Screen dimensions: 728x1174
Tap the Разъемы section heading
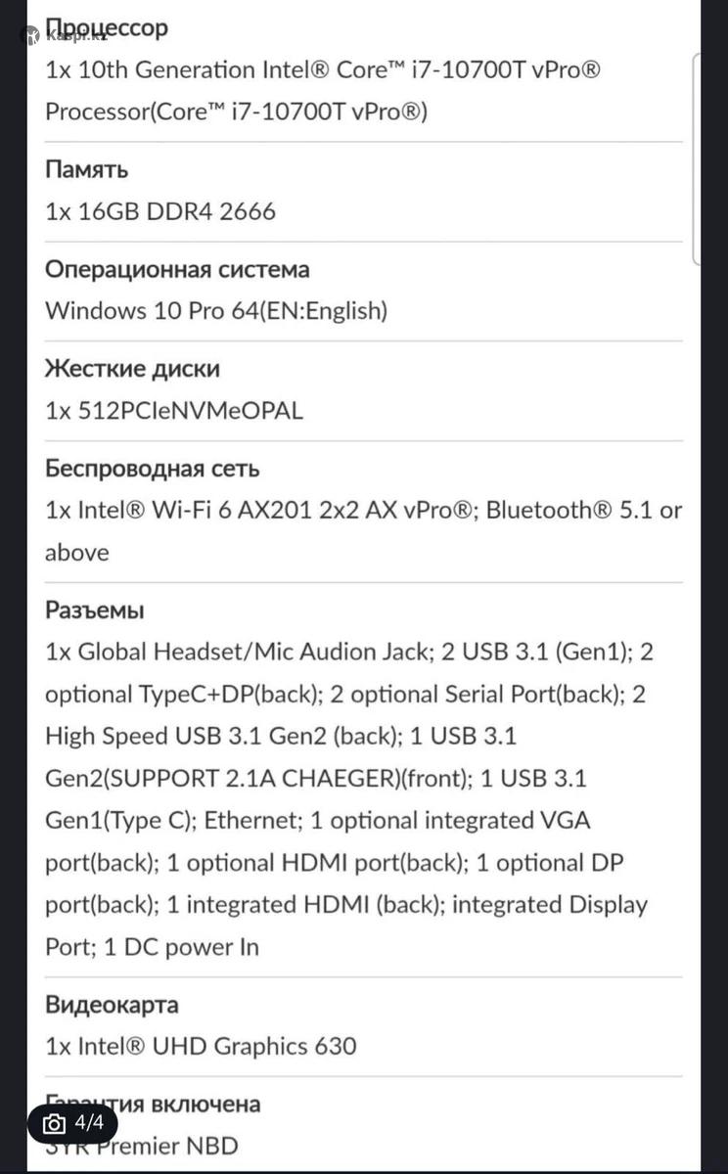(x=95, y=610)
